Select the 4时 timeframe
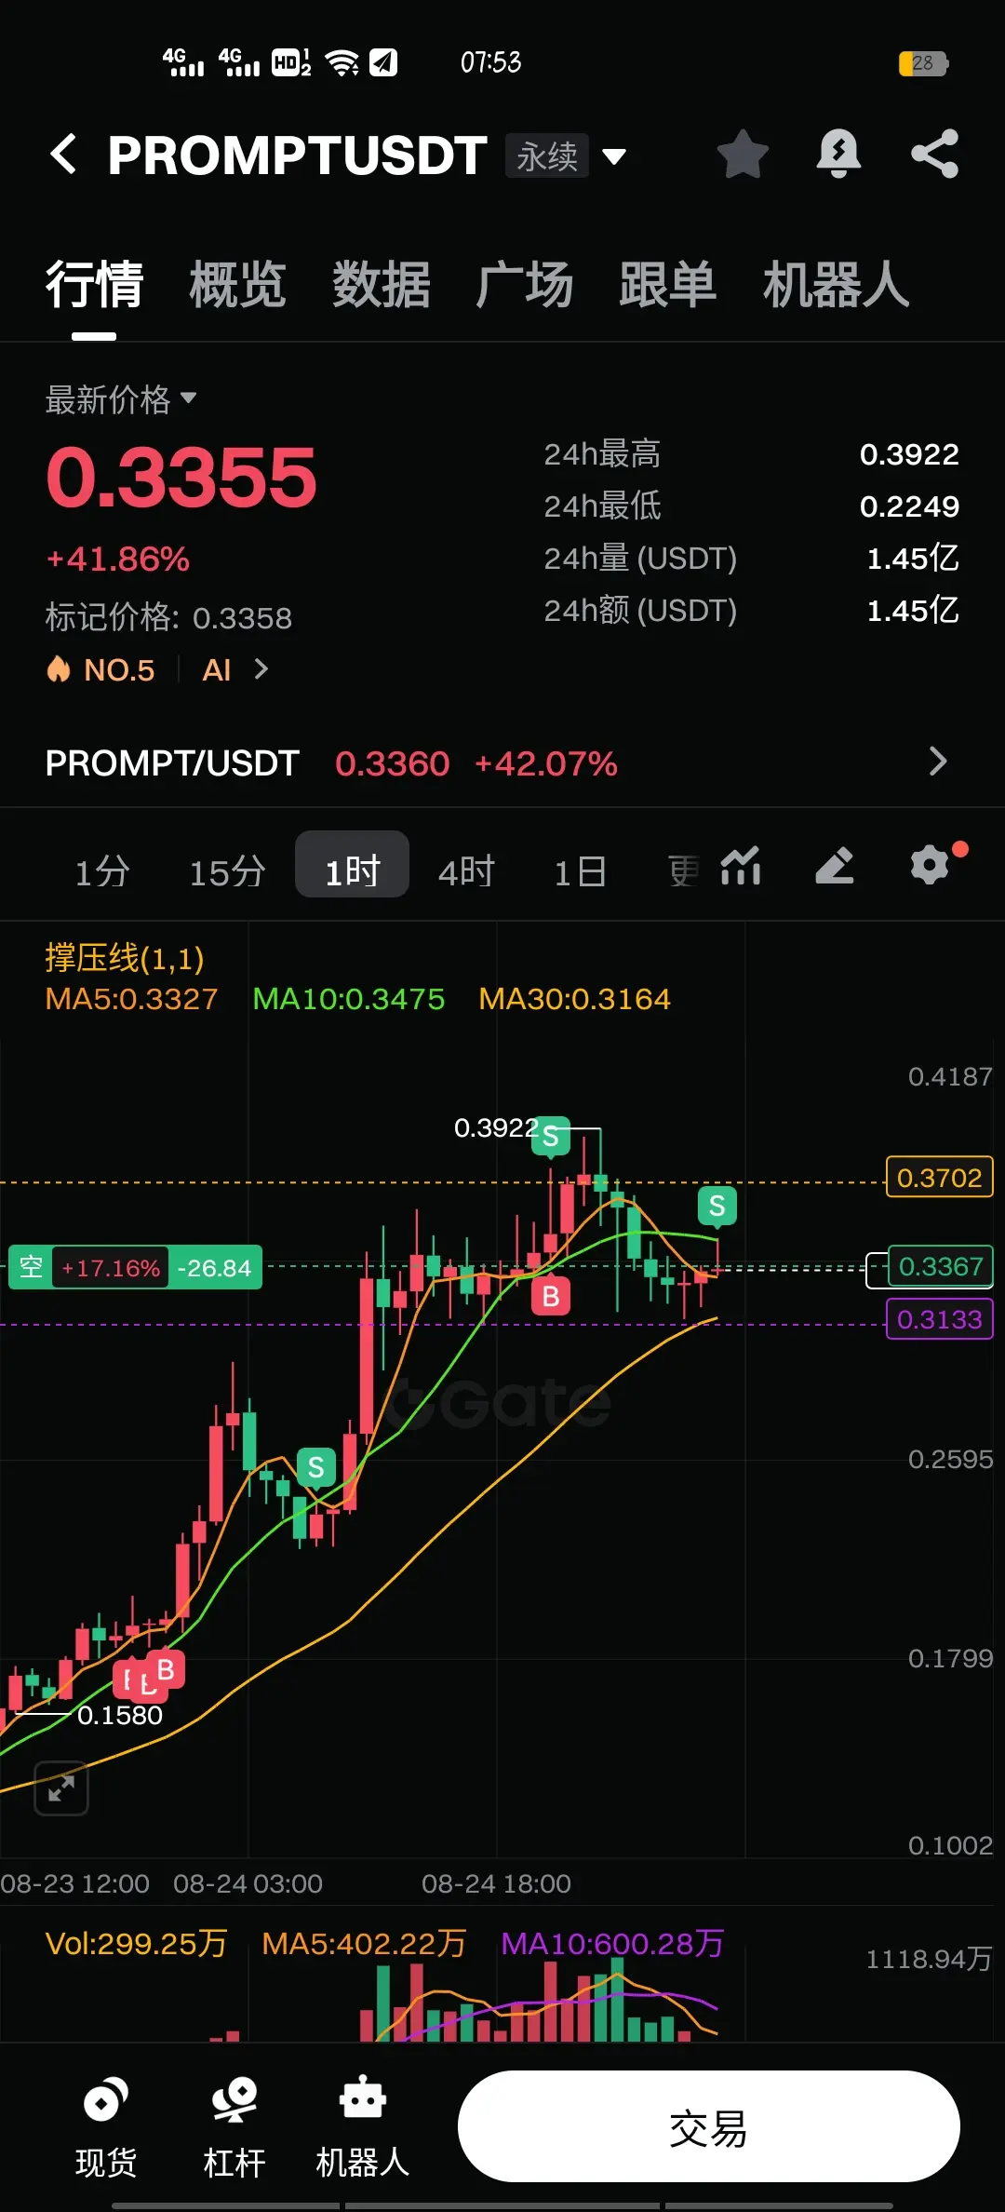Image resolution: width=1005 pixels, height=2212 pixels. point(467,871)
